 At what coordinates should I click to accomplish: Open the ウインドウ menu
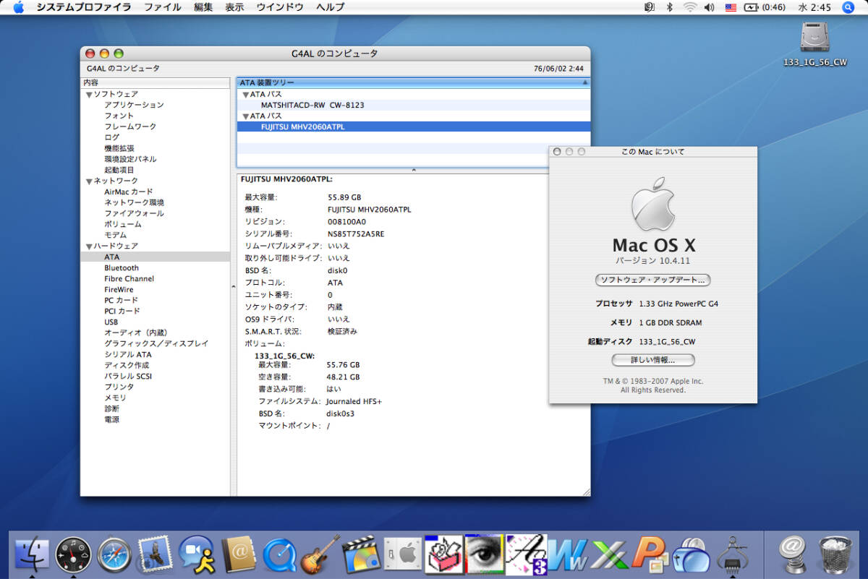point(279,7)
